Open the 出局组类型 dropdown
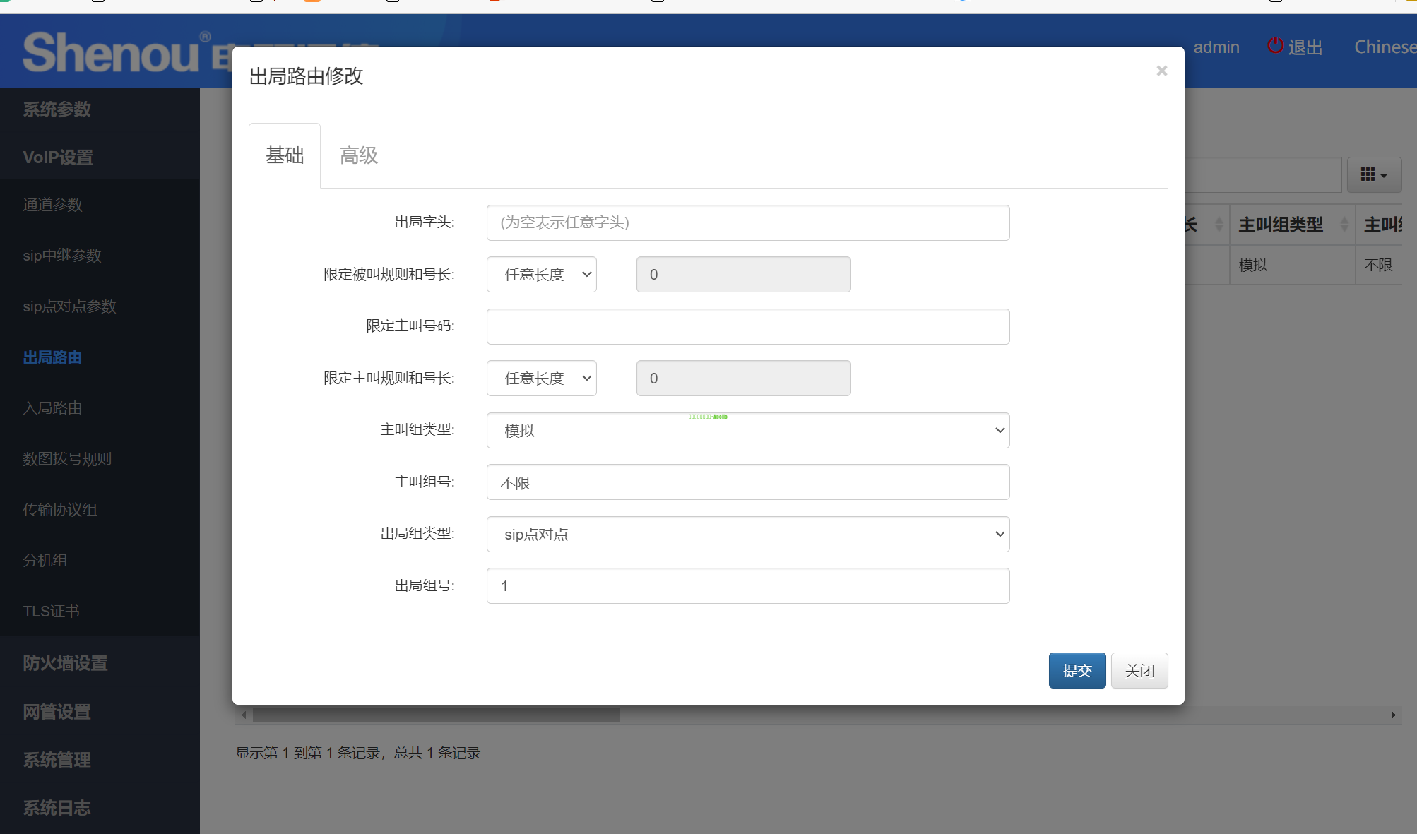This screenshot has height=834, width=1417. pyautogui.click(x=747, y=535)
